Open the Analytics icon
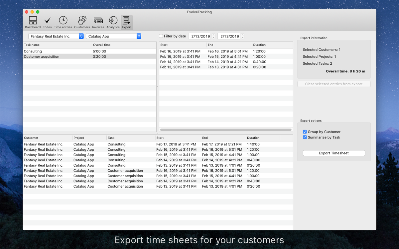 point(113,21)
